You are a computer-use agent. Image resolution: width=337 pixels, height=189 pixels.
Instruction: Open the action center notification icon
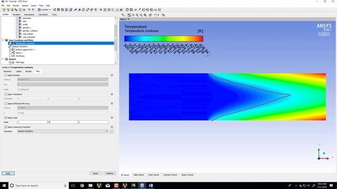pos(331,185)
